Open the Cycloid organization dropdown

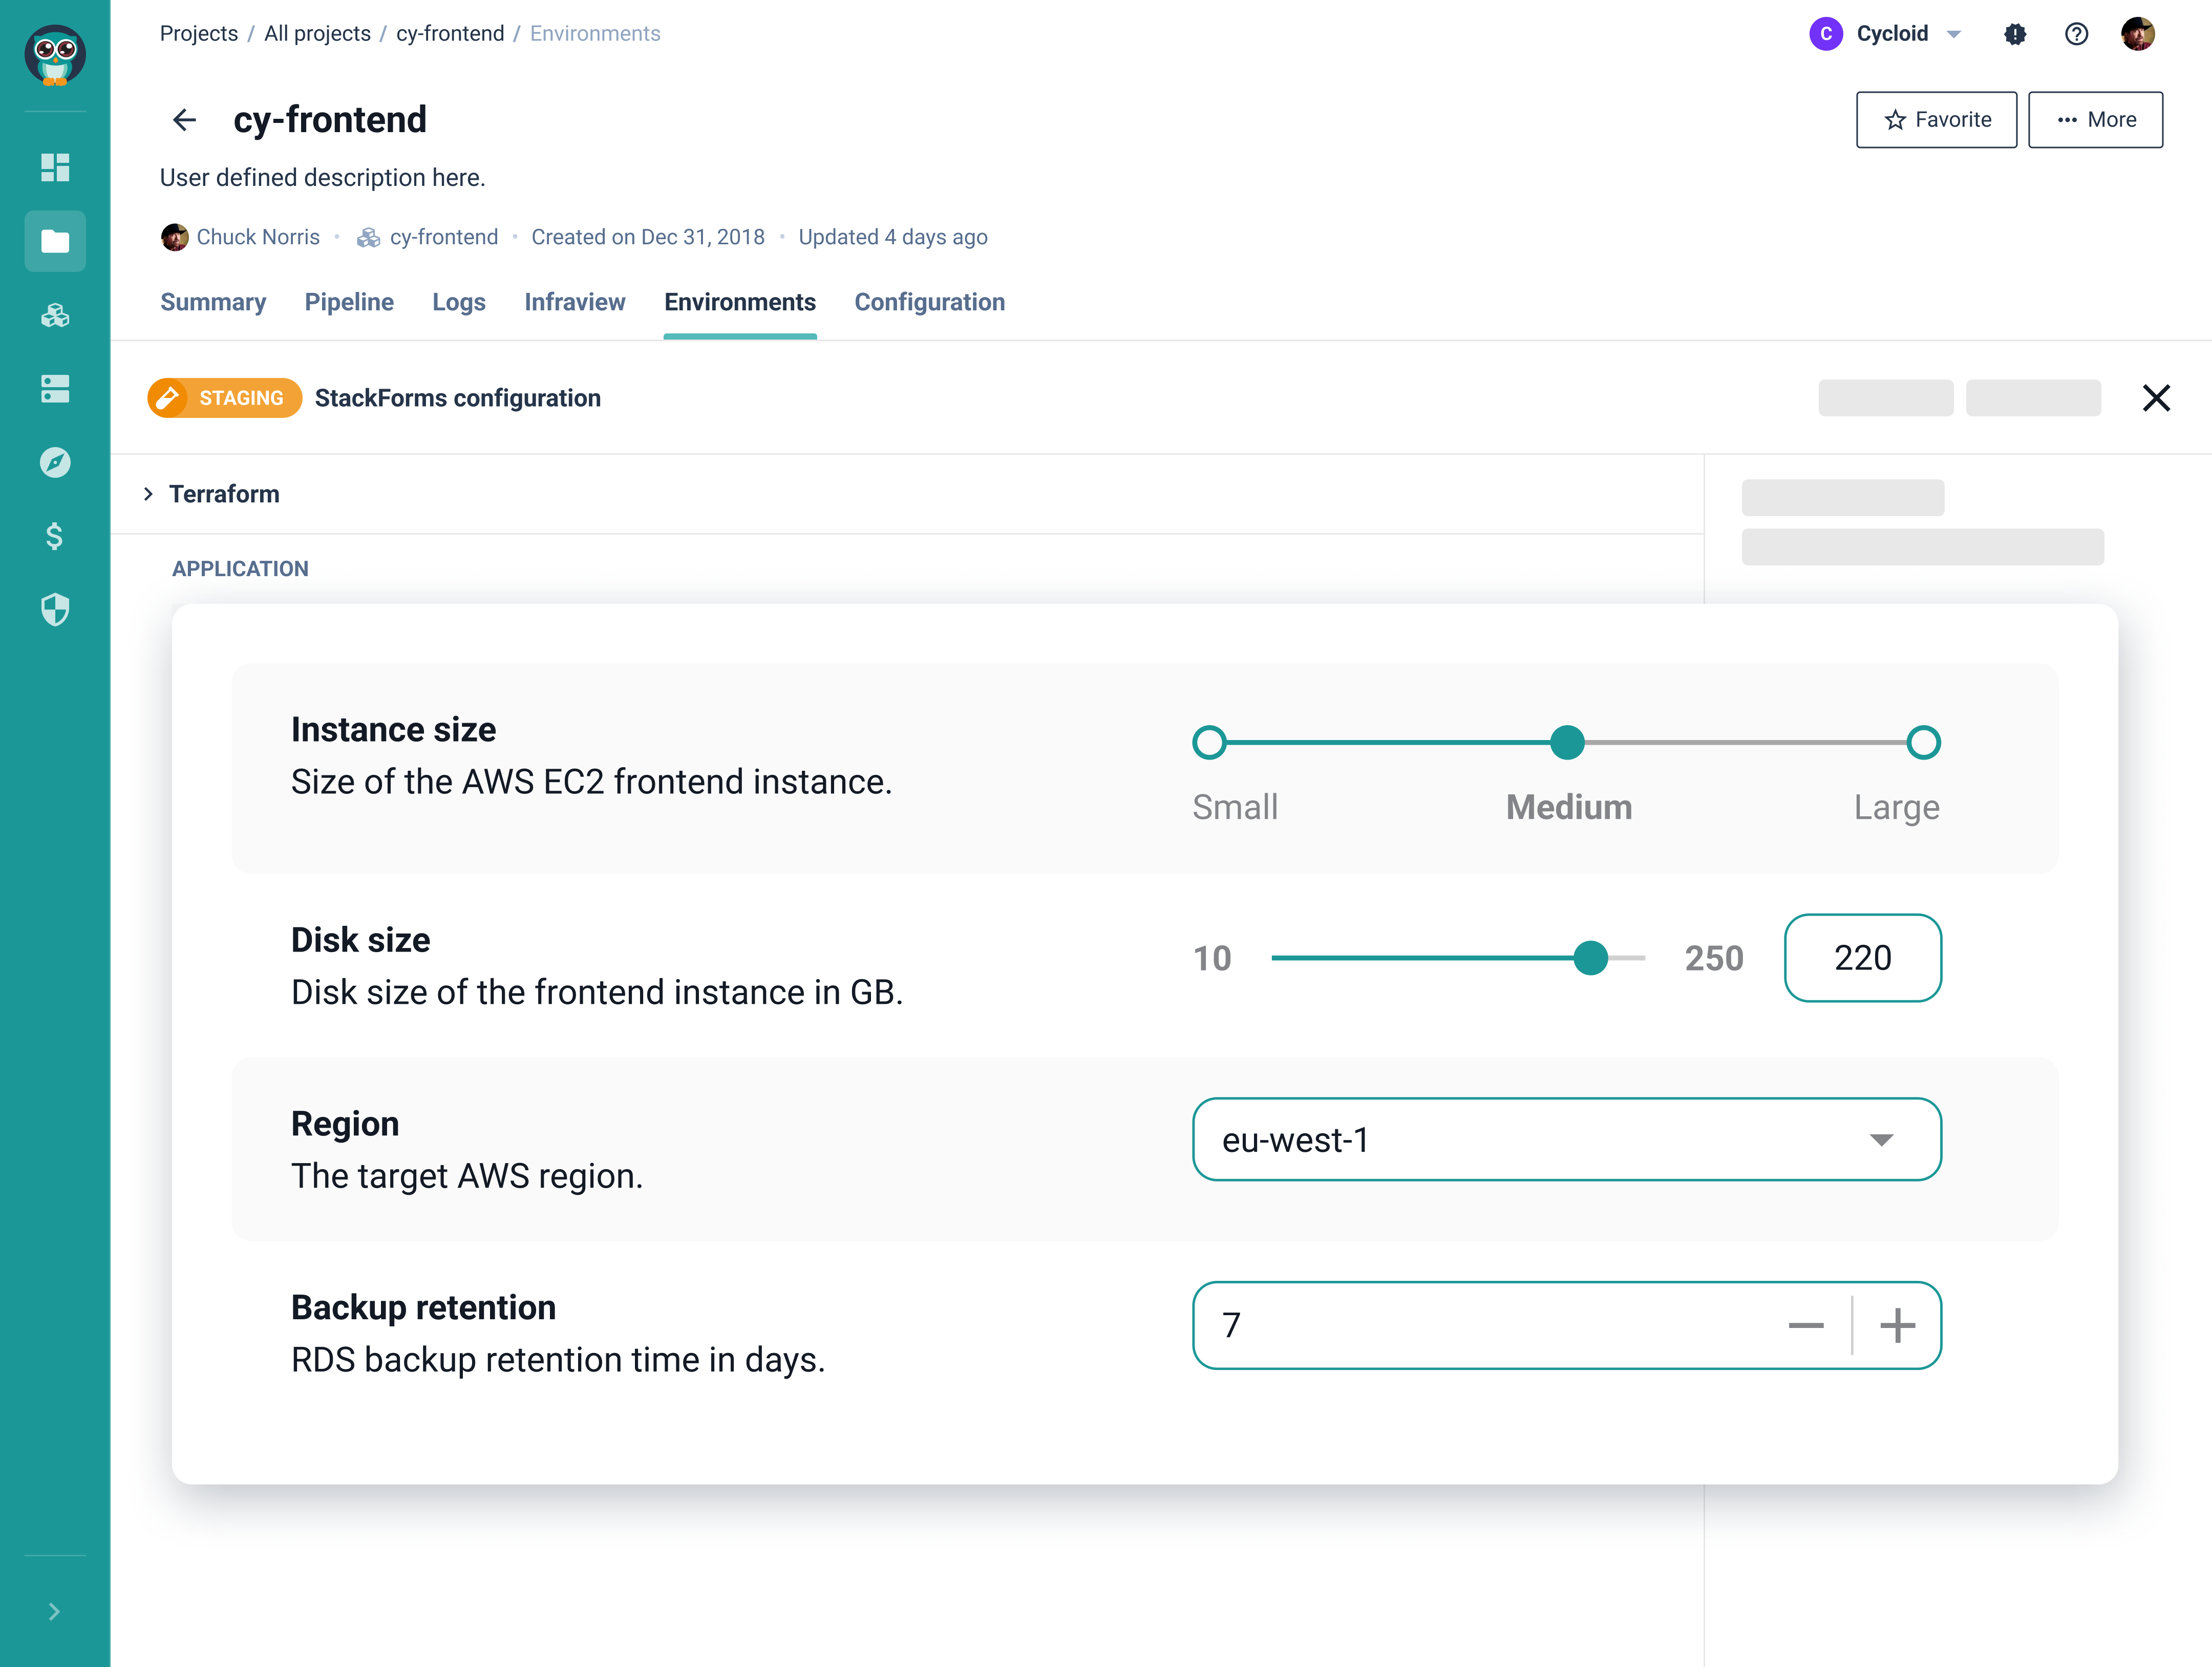coord(1887,33)
